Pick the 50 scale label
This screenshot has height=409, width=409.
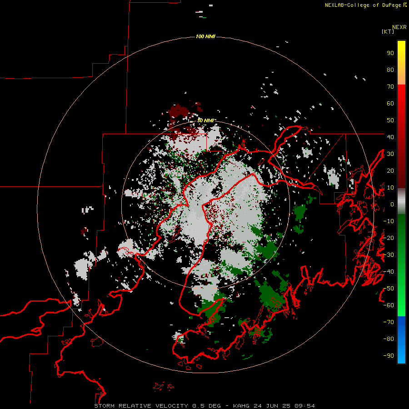pos(390,120)
